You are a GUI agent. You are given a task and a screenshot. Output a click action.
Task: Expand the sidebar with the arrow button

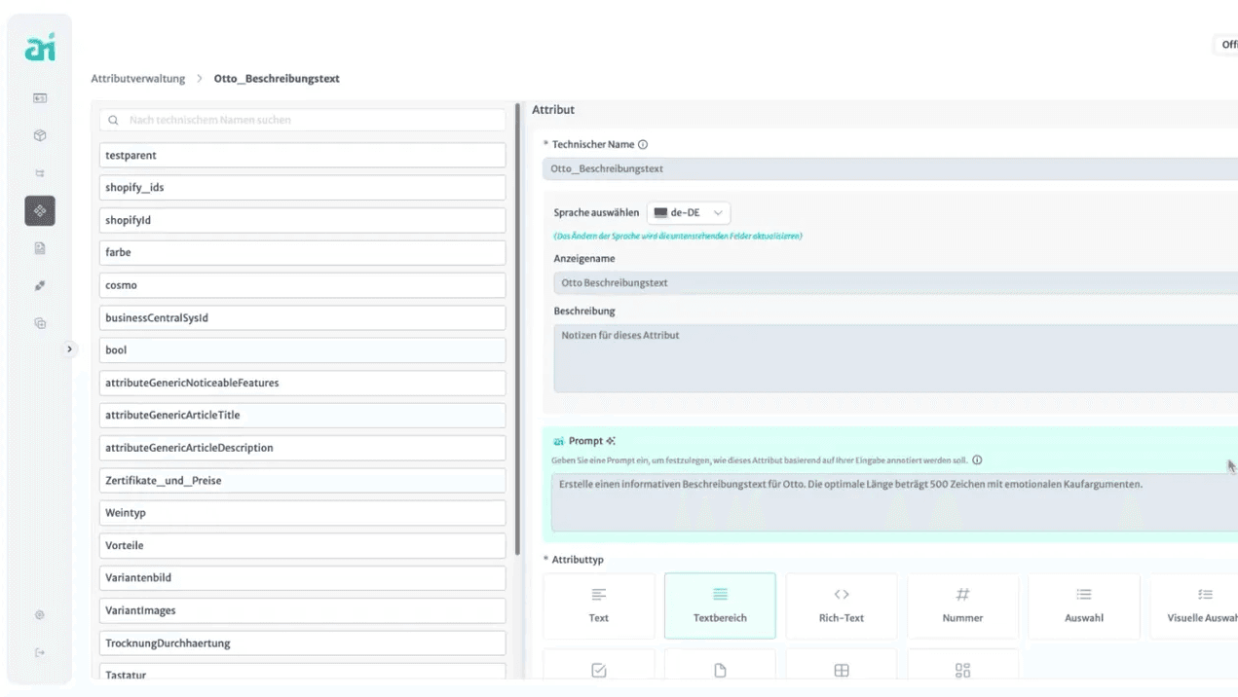point(69,349)
